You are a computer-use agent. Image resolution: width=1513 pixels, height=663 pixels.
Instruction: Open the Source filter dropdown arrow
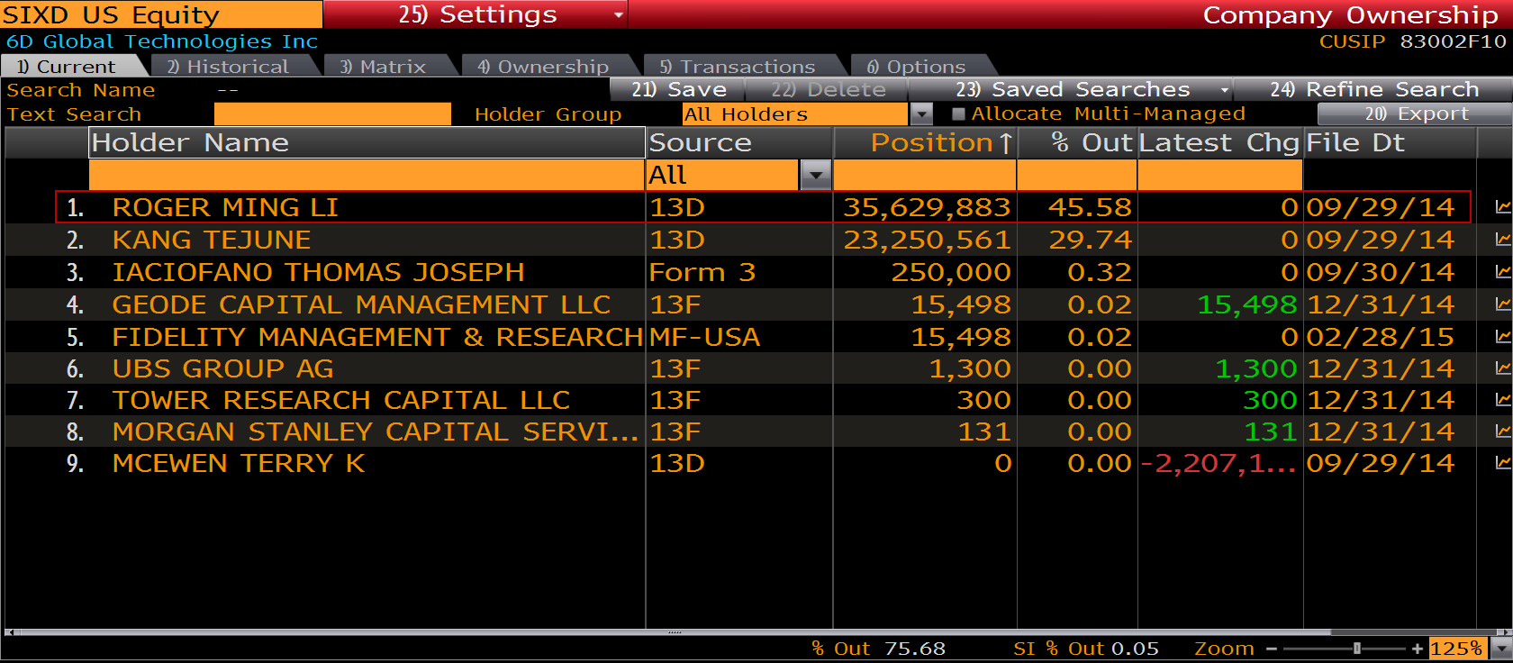815,175
